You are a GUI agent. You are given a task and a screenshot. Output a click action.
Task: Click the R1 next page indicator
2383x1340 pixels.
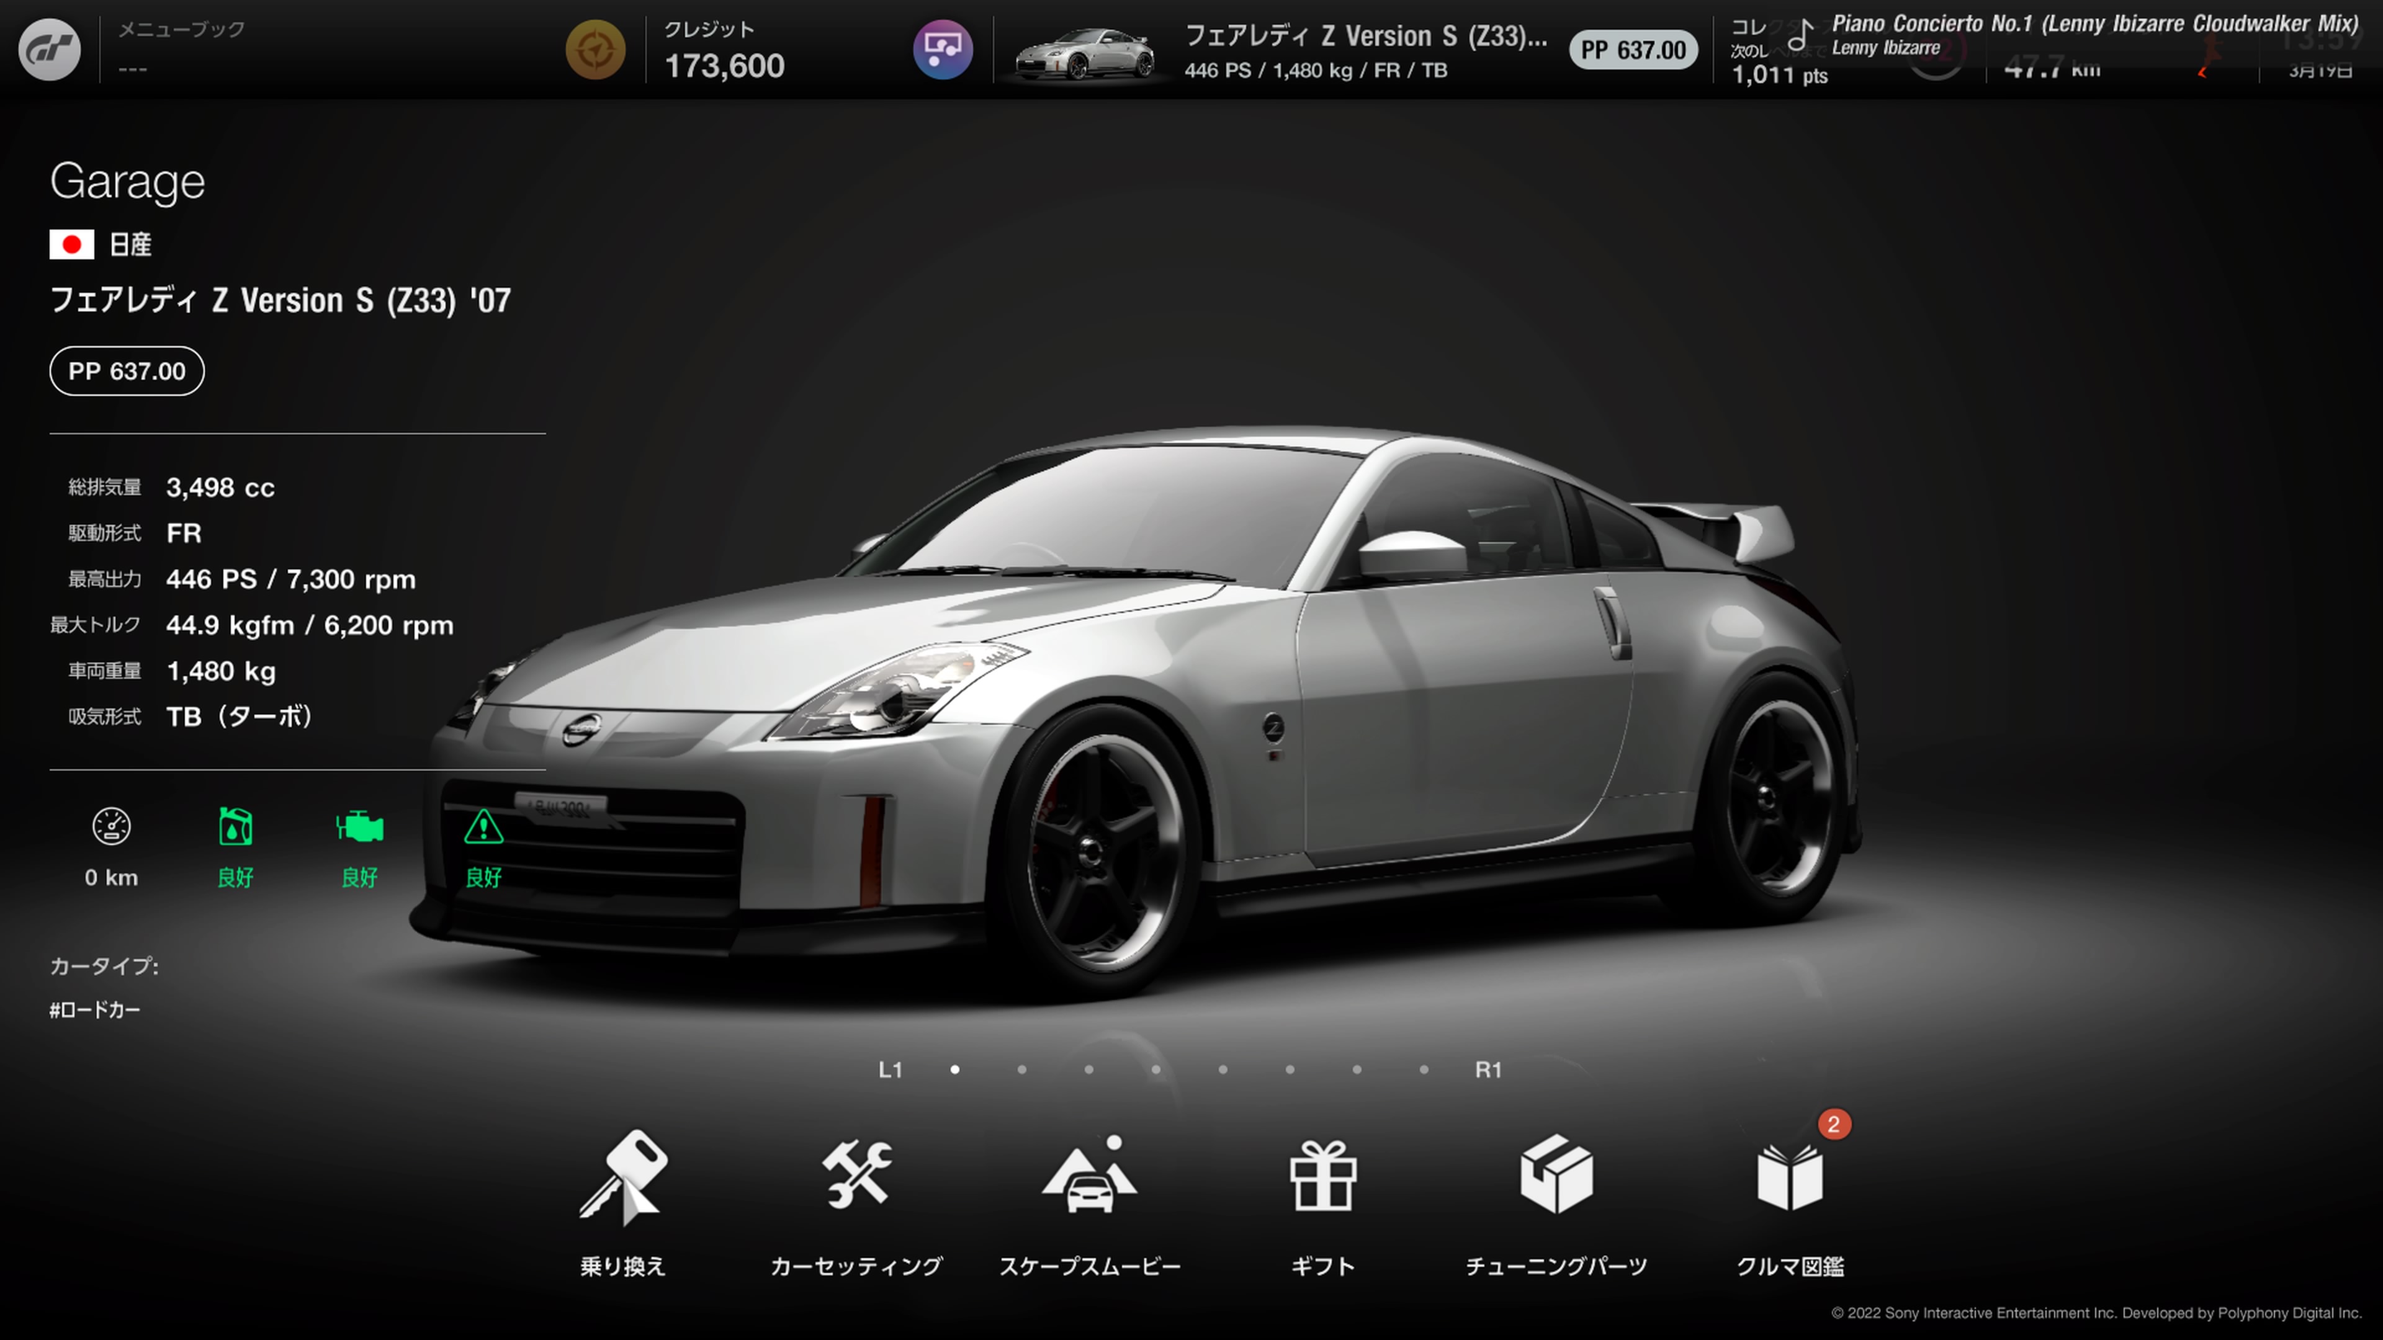point(1489,1070)
